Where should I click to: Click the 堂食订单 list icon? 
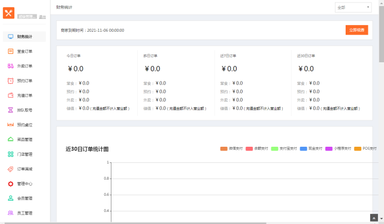(11, 51)
